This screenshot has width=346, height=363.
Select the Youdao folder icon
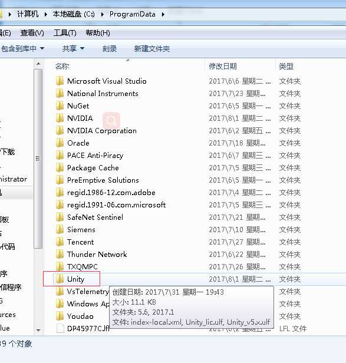pos(60,316)
